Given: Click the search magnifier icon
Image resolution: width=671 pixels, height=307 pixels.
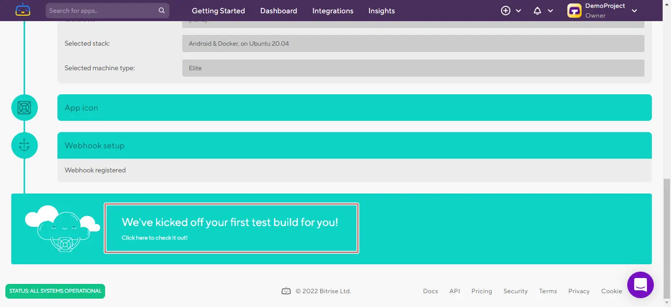Looking at the screenshot, I should click(x=162, y=10).
